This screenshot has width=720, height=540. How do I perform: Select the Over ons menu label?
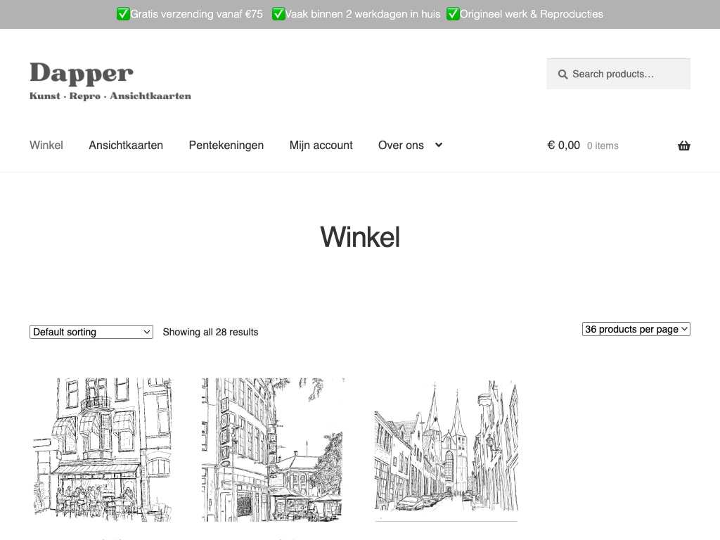pos(401,145)
